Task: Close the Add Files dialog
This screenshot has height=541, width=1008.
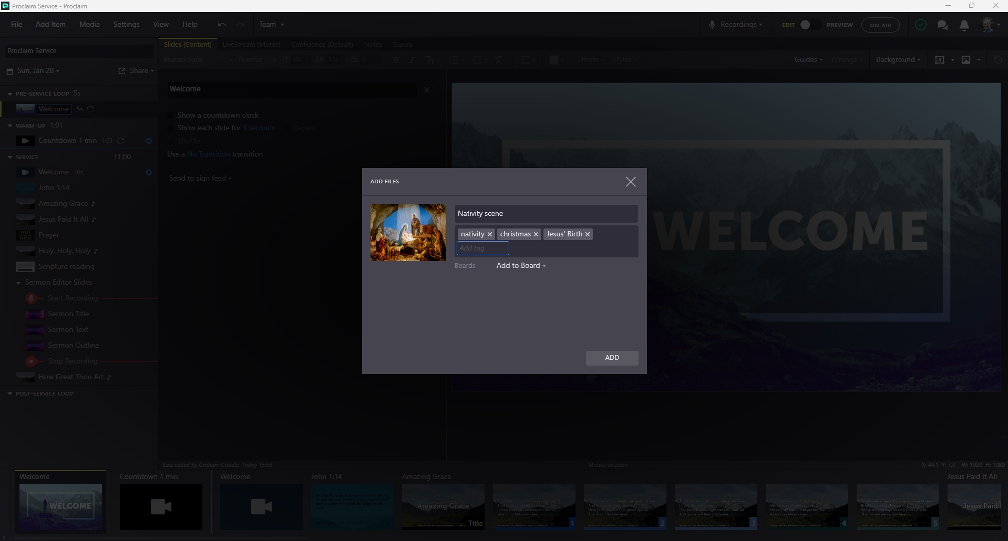Action: 631,182
